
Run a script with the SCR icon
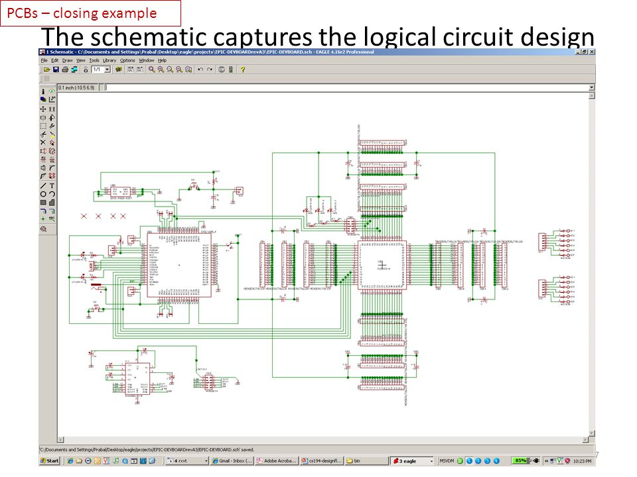pos(131,70)
